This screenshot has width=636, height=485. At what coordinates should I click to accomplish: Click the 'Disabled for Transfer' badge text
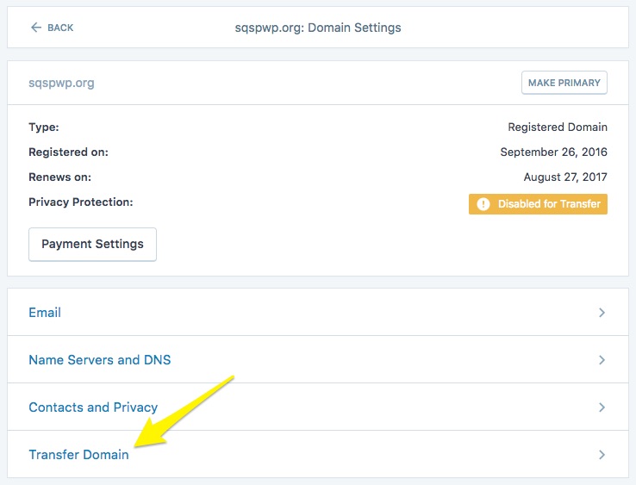coord(547,204)
